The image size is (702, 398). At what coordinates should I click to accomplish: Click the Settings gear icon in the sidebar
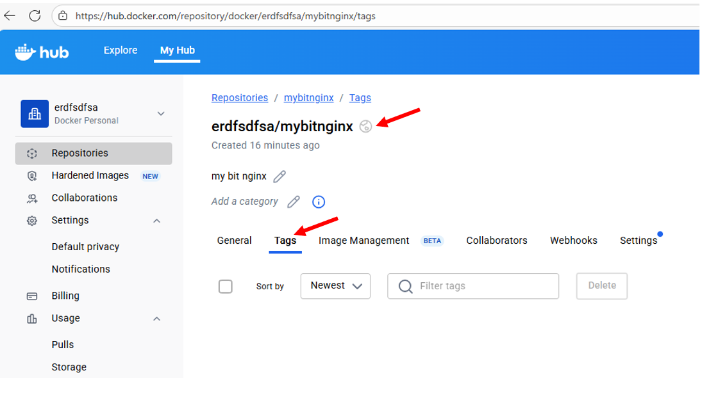[x=32, y=221]
